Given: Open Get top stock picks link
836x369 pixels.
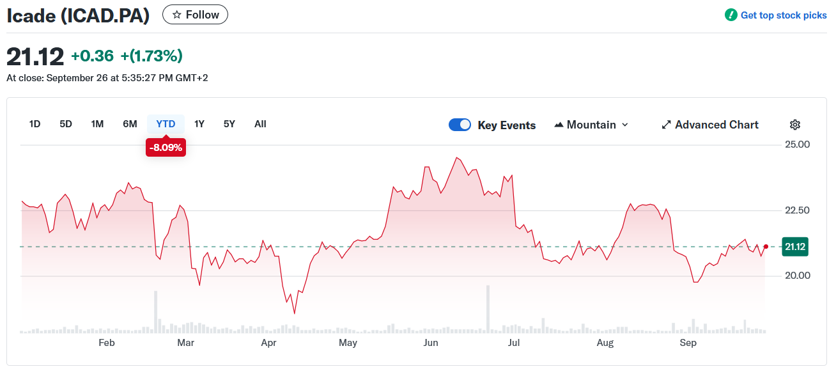Looking at the screenshot, I should tap(784, 15).
